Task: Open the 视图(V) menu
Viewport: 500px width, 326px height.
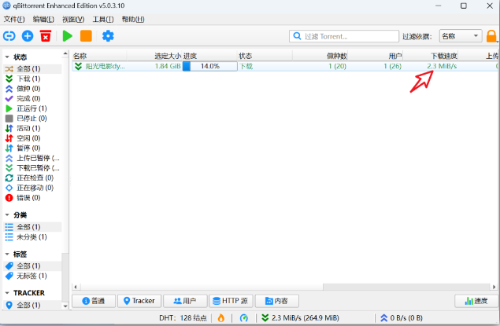Action: [x=73, y=19]
